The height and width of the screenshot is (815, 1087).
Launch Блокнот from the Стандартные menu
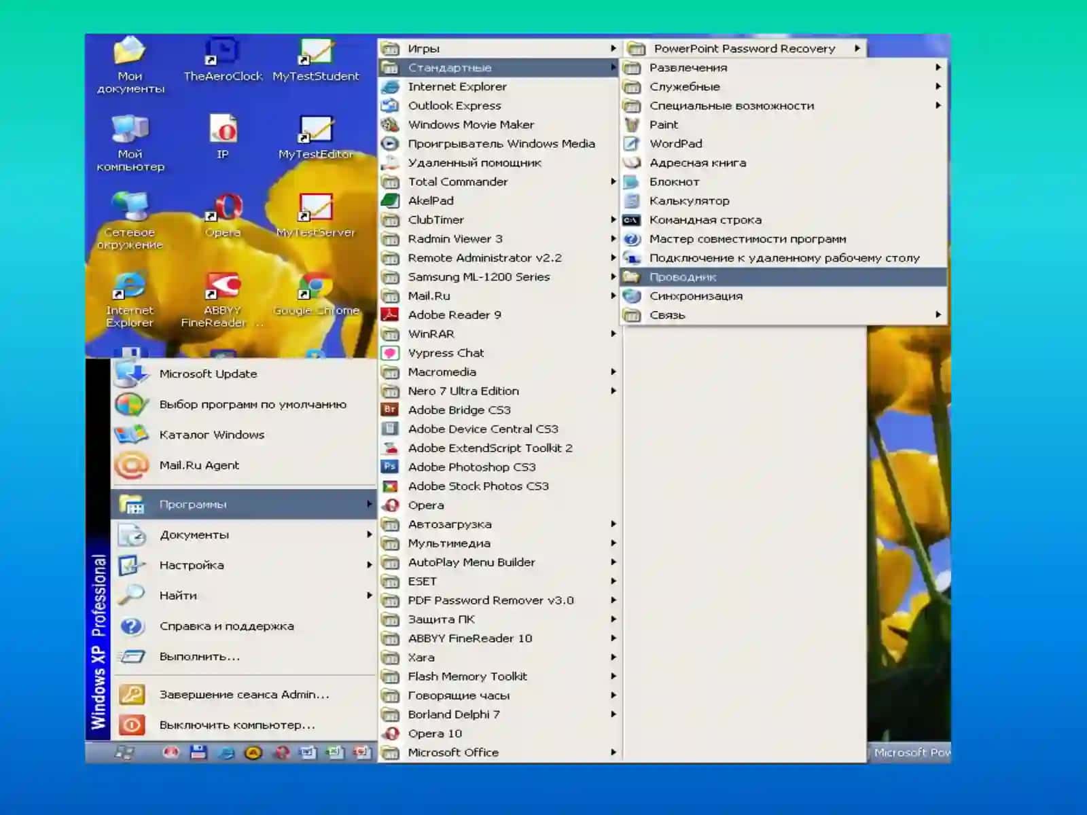click(x=784, y=182)
